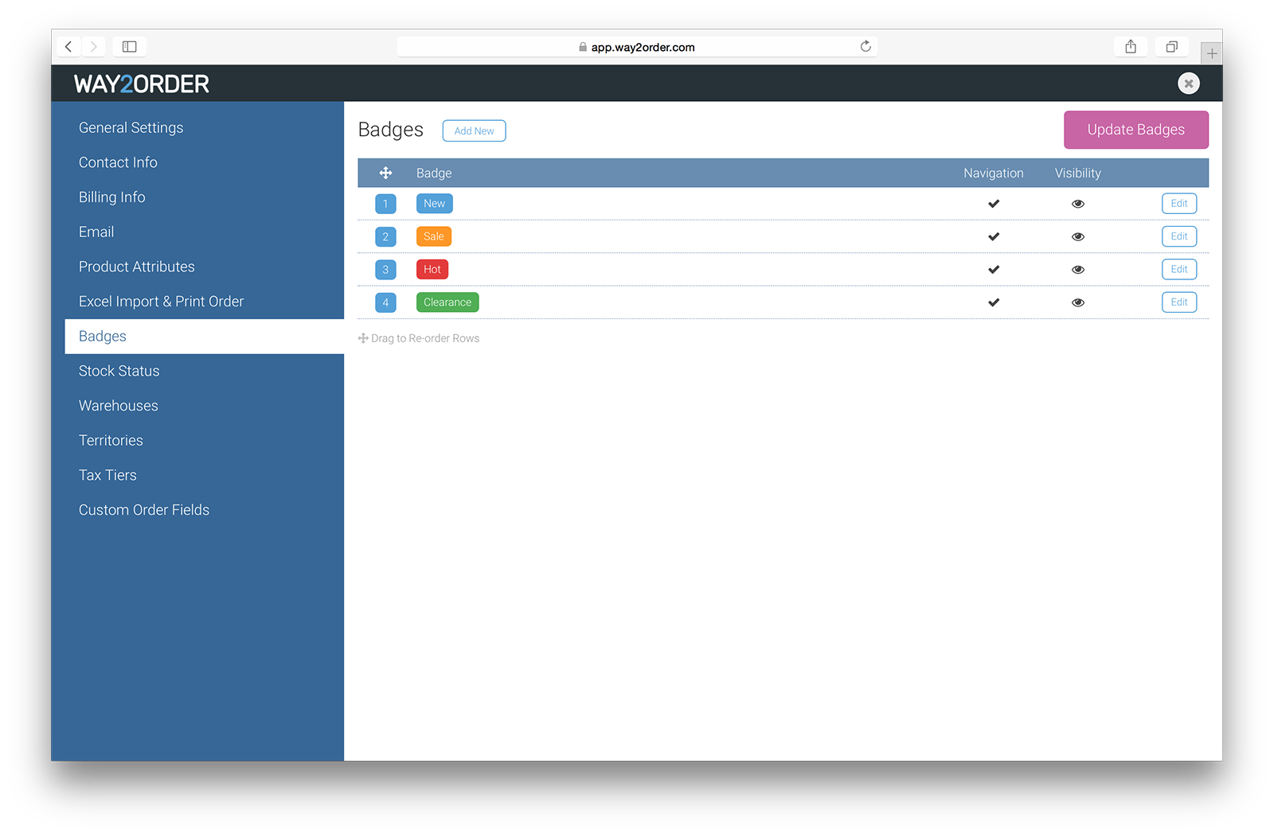Click the Badge column header
Screen dimensions: 1274x834
434,173
